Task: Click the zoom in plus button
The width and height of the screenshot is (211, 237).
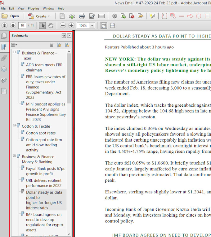Action: tap(71, 25)
